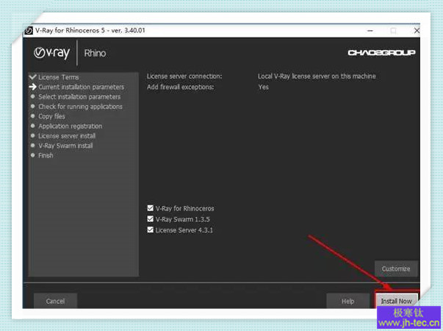Select the License Terms step
Viewport: 443px width, 331px height.
(x=59, y=77)
